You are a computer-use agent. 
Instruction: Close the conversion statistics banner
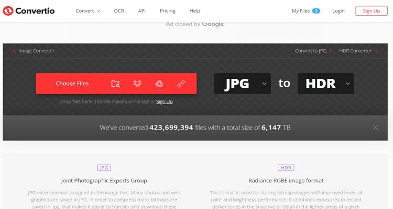[376, 127]
